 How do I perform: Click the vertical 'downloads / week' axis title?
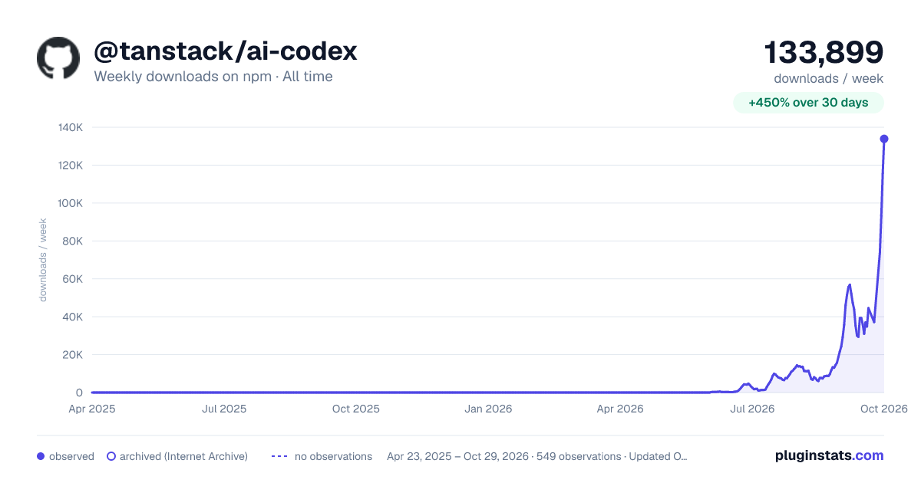pyautogui.click(x=43, y=260)
